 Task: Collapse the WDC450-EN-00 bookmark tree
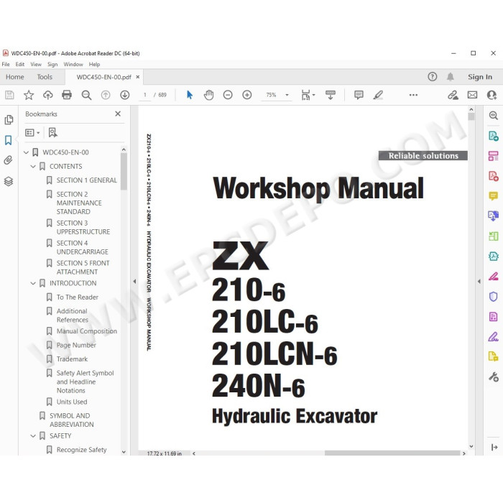[x=27, y=152]
